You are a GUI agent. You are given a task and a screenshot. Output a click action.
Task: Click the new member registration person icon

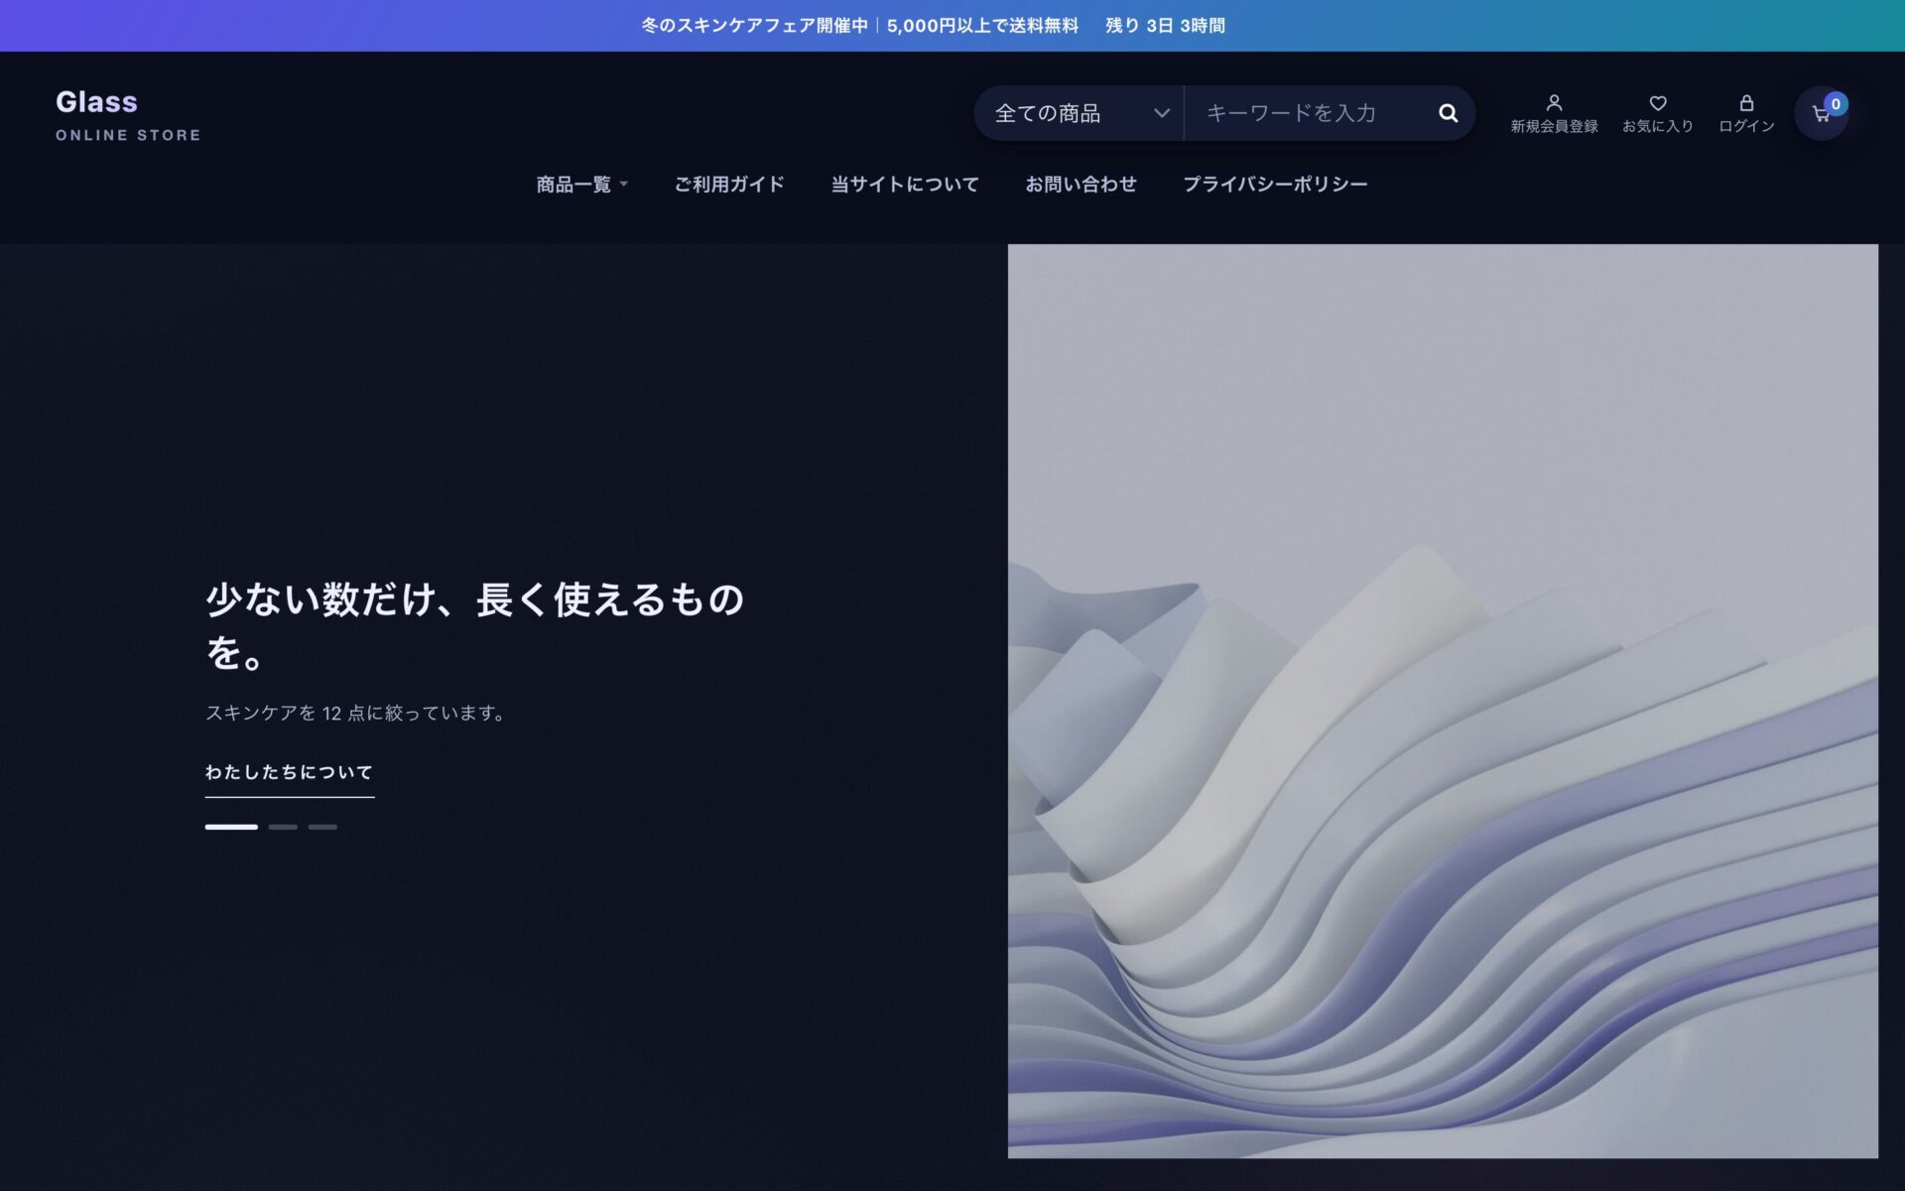[1554, 103]
